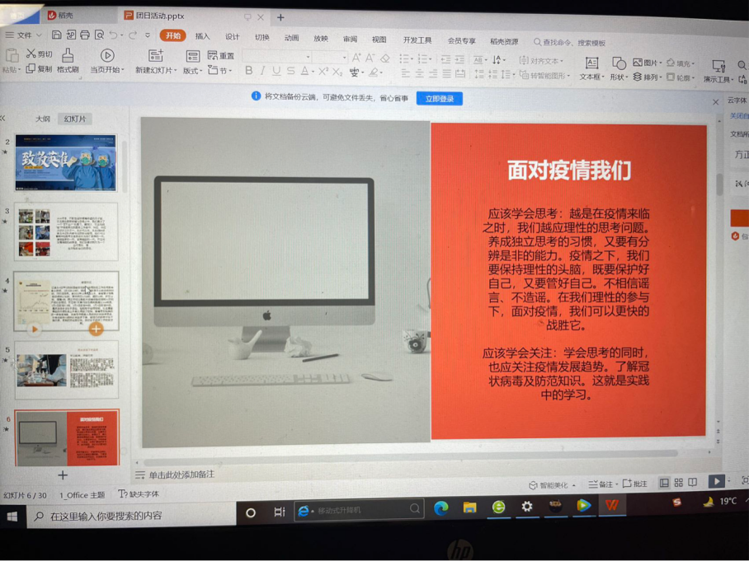This screenshot has width=749, height=561.
Task: Switch to the 插入 ribbon tab
Action: (x=202, y=36)
